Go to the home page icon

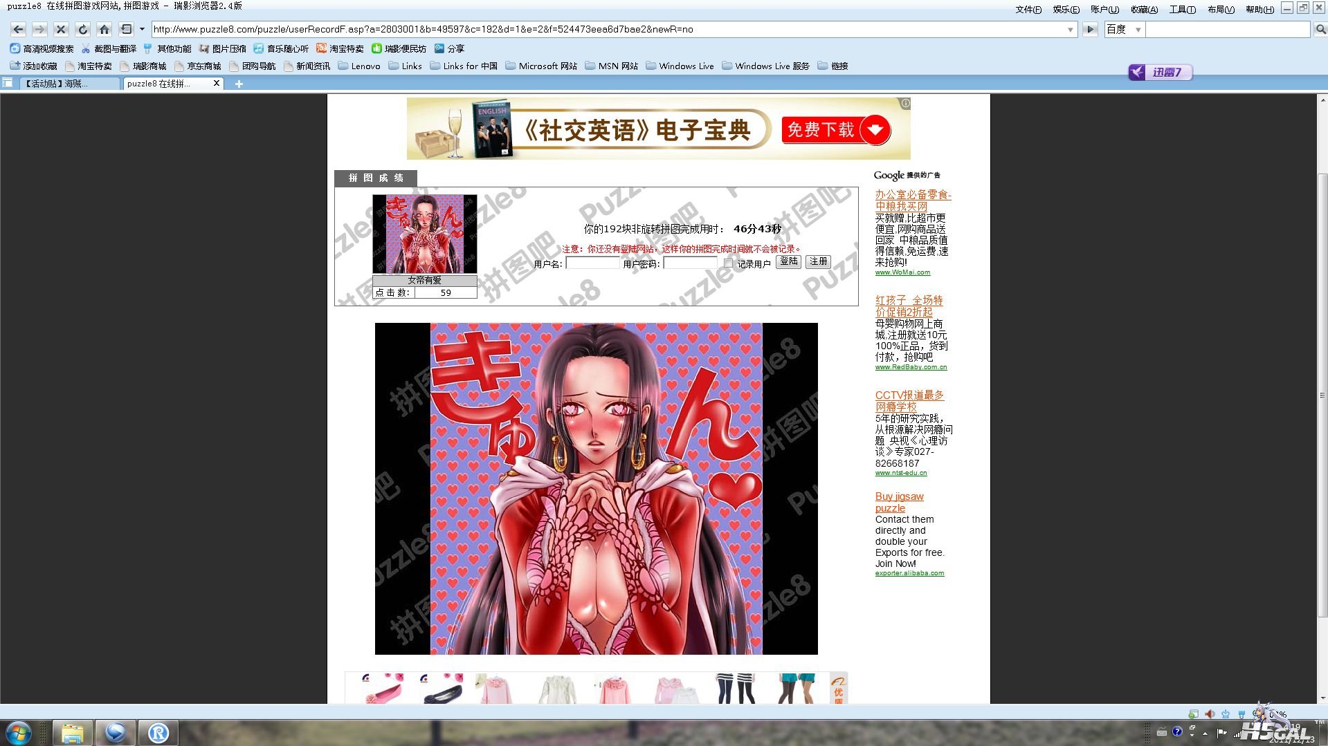104,29
